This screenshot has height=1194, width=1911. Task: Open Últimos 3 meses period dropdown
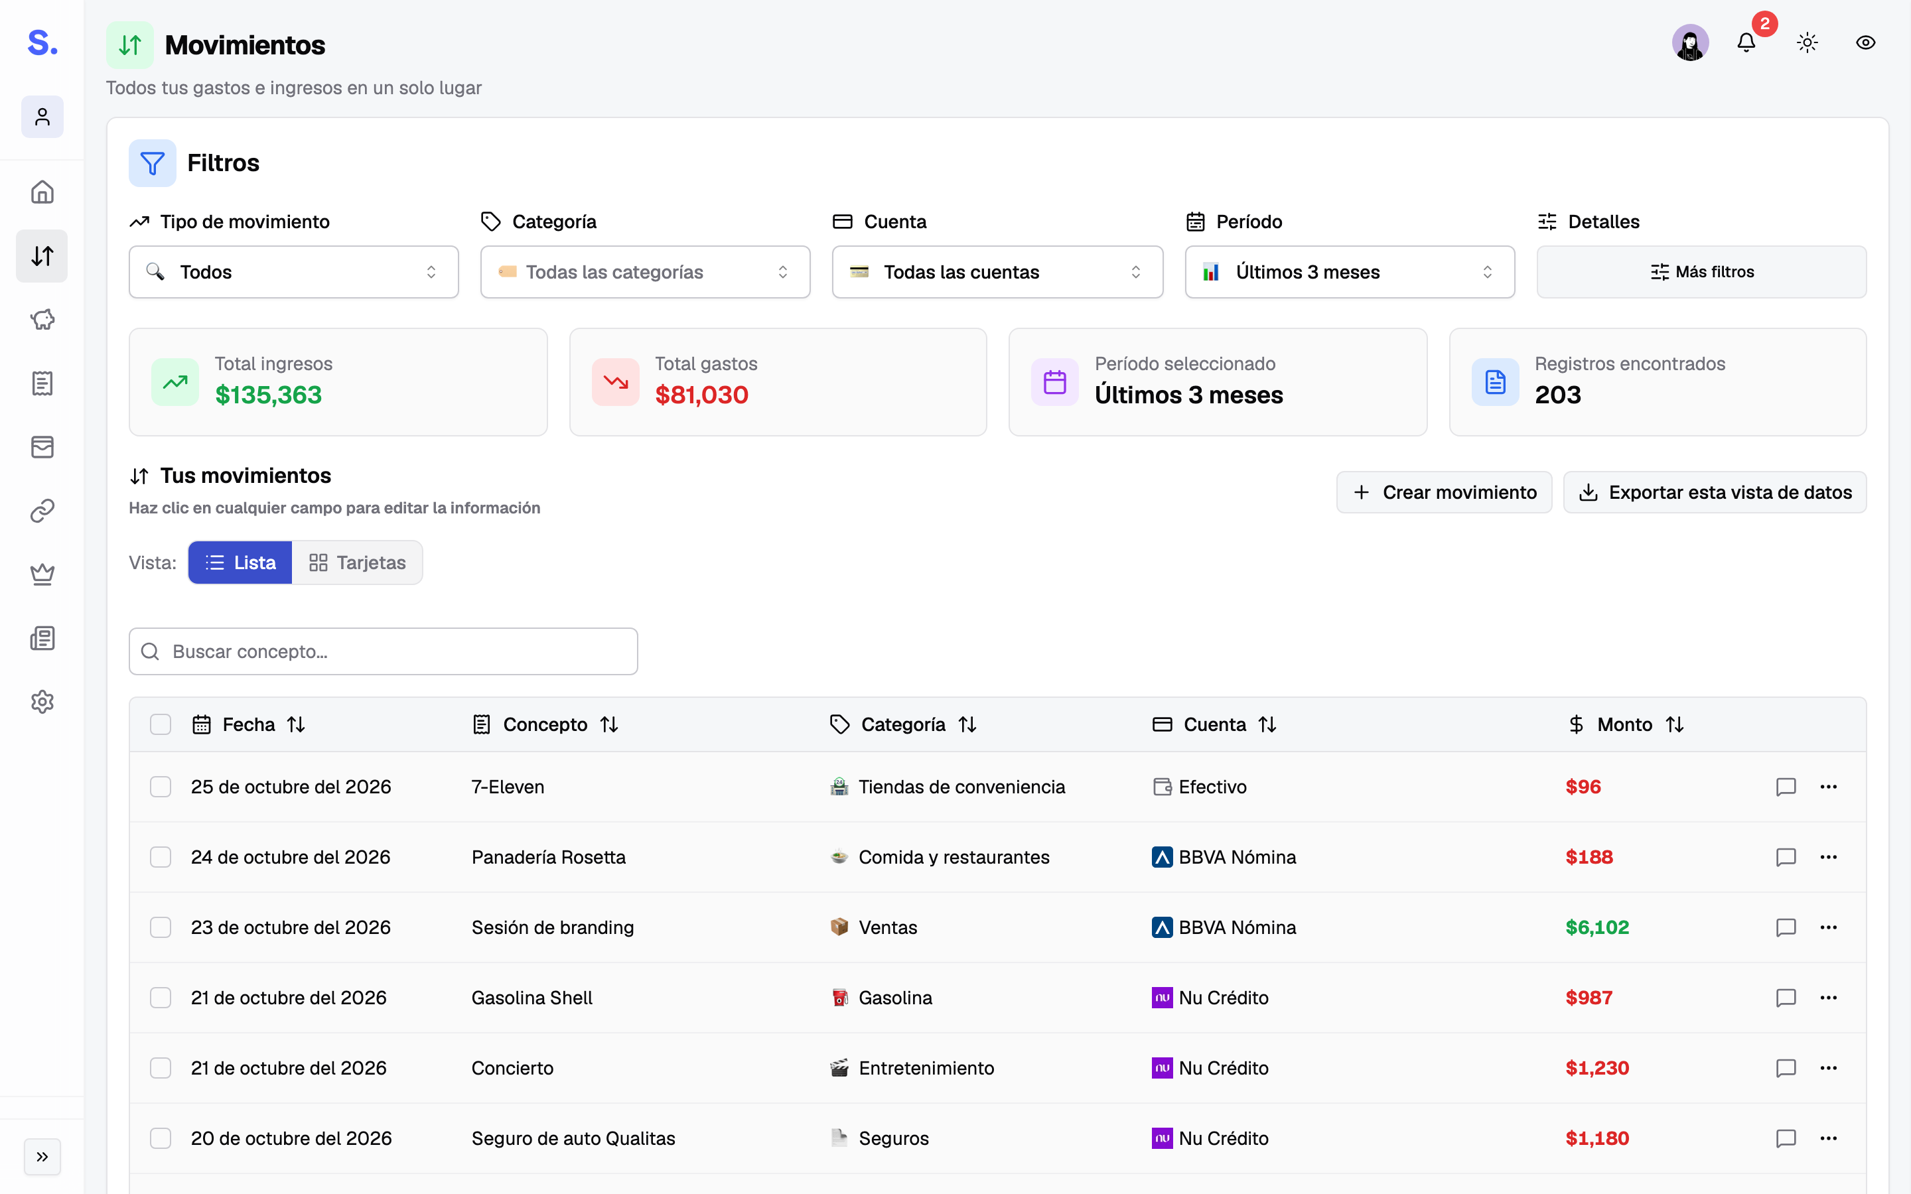1350,272
